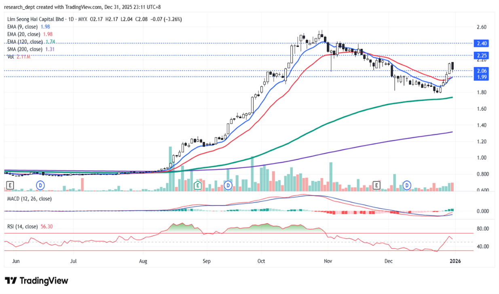Click the TradingView logo at bottom left
The width and height of the screenshot is (499, 294).
click(x=36, y=281)
